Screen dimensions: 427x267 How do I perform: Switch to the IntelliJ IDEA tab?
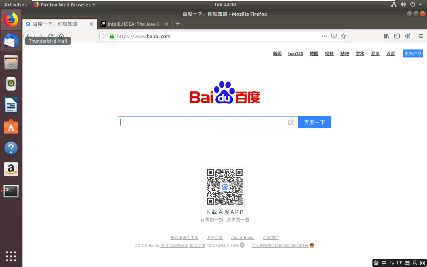click(x=135, y=24)
